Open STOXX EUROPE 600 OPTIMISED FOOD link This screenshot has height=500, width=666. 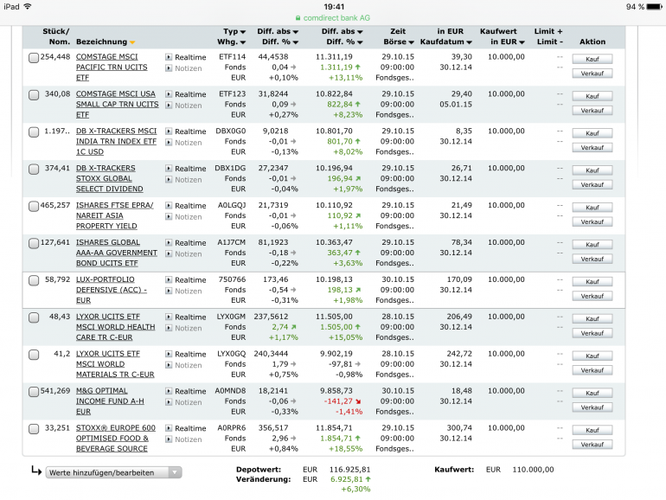(116, 439)
